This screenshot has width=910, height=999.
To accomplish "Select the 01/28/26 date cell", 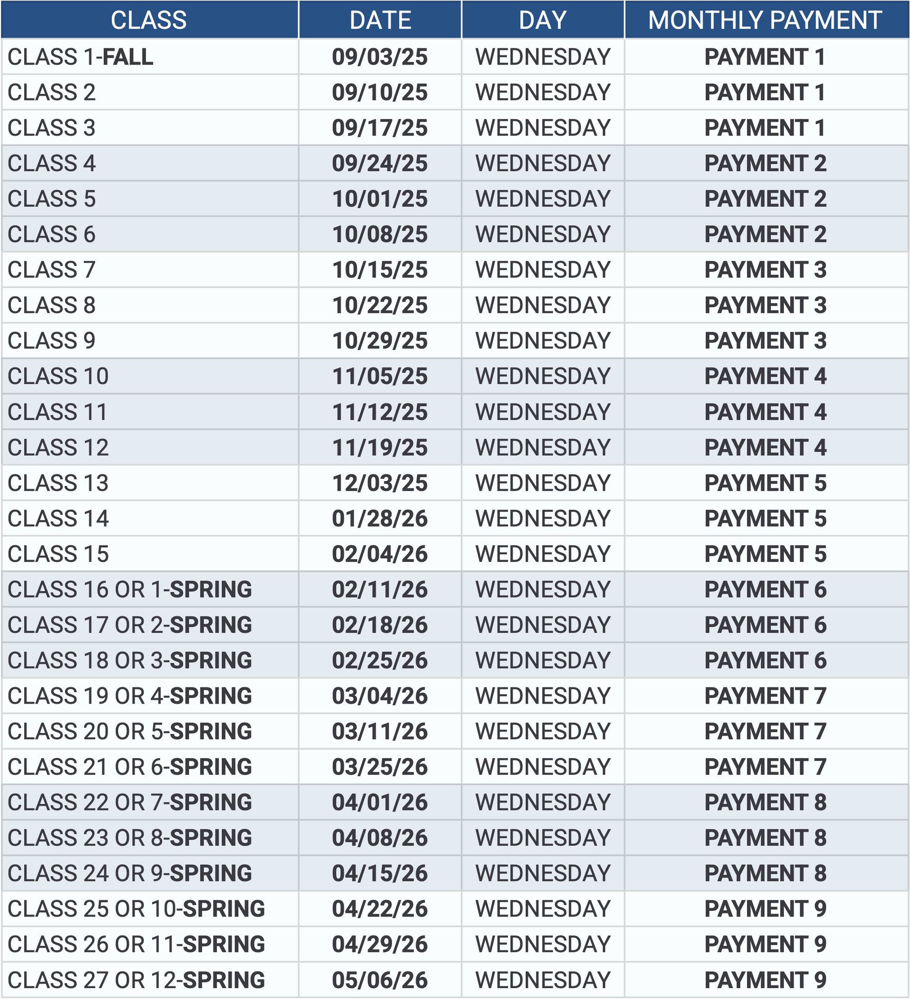I will pyautogui.click(x=380, y=519).
